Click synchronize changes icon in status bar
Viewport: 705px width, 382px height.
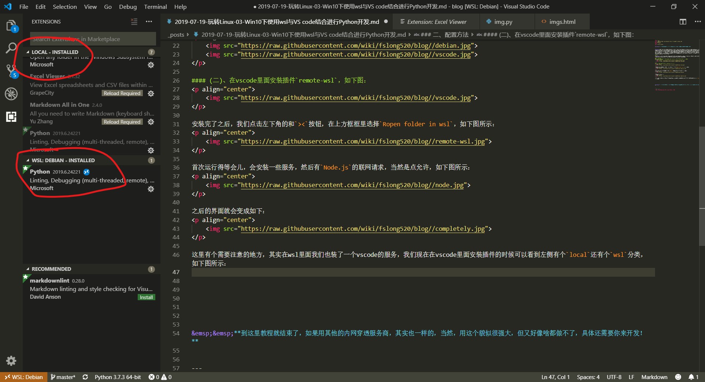pyautogui.click(x=85, y=377)
